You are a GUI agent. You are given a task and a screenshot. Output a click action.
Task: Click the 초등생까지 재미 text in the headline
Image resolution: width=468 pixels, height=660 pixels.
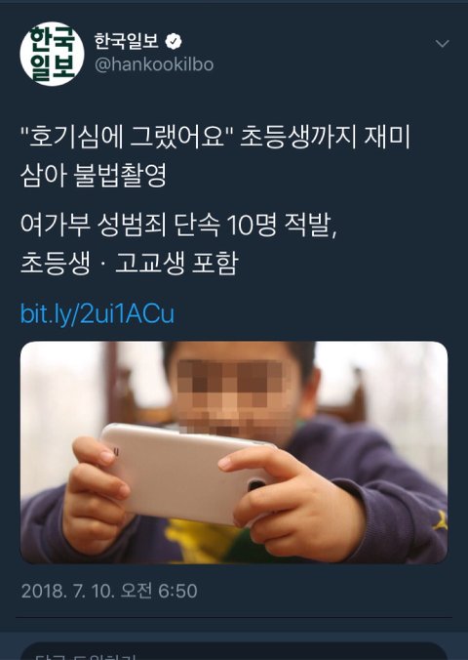[325, 138]
